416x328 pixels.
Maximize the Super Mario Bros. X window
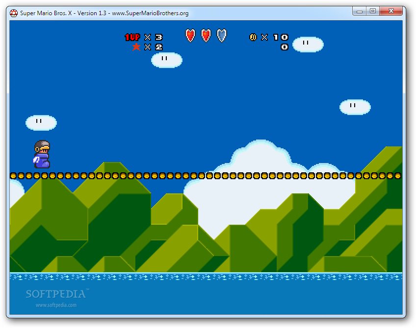(x=373, y=11)
